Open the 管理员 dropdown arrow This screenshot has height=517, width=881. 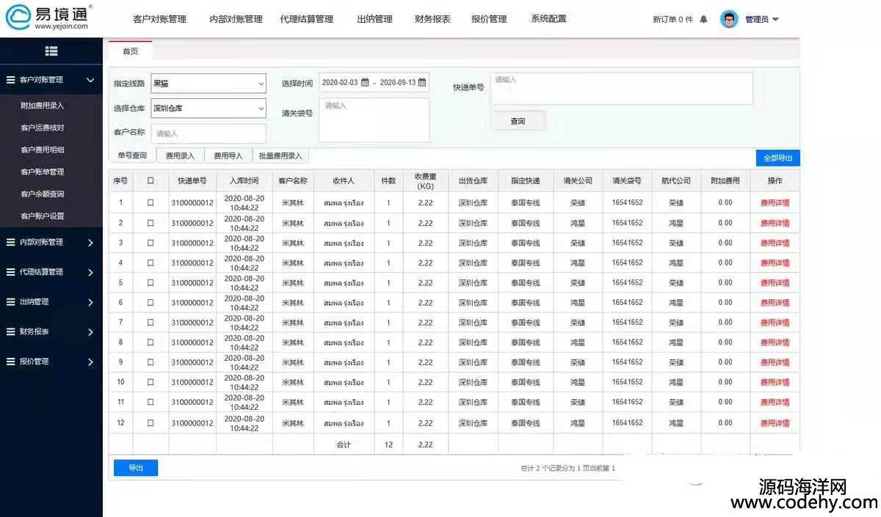point(776,20)
